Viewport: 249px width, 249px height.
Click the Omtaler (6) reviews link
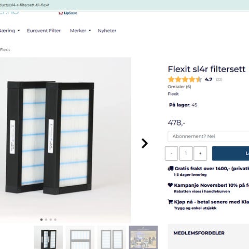179,87
